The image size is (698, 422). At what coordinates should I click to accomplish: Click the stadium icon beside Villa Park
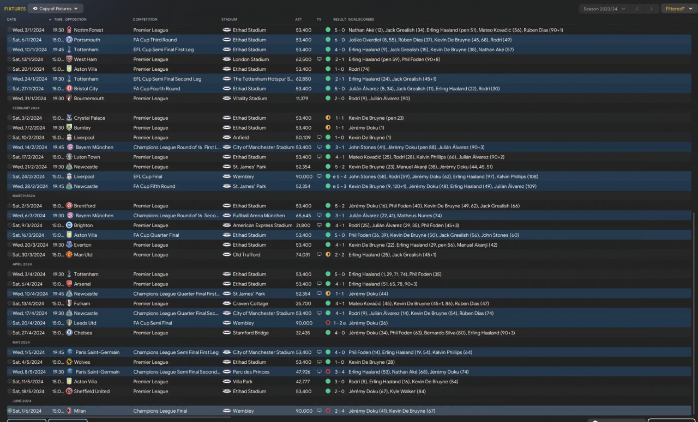click(227, 382)
